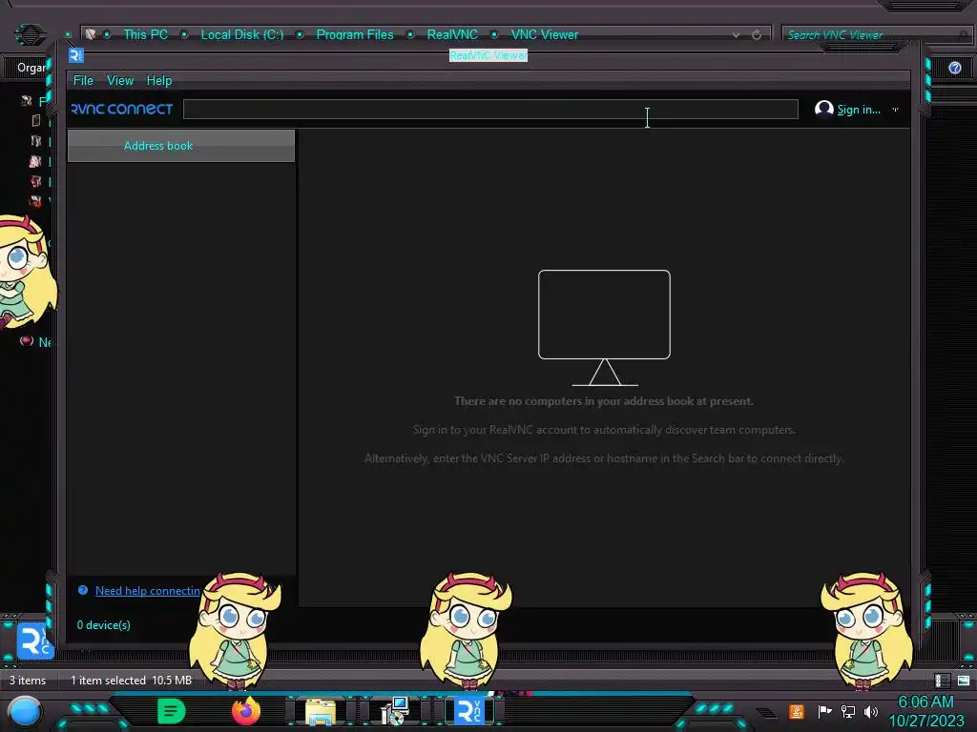Viewport: 977px width, 732px height.
Task: Switch to RealVNC Viewer taskbar button
Action: click(x=469, y=711)
